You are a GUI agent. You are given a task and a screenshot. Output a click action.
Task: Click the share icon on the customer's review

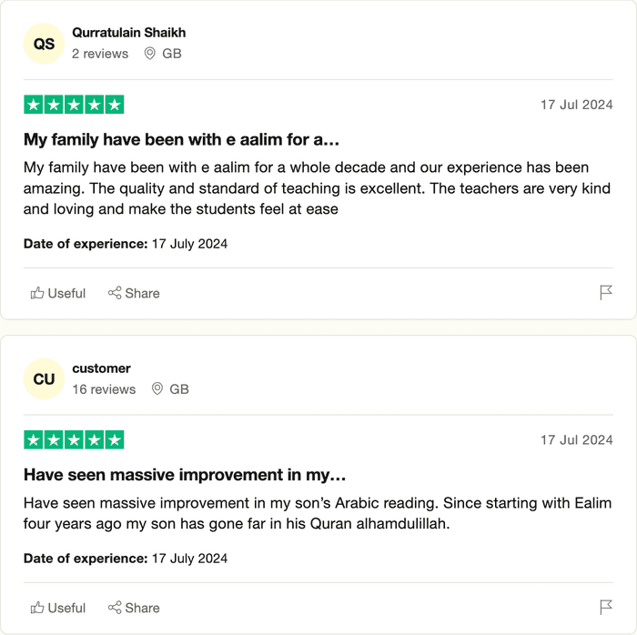tap(115, 608)
